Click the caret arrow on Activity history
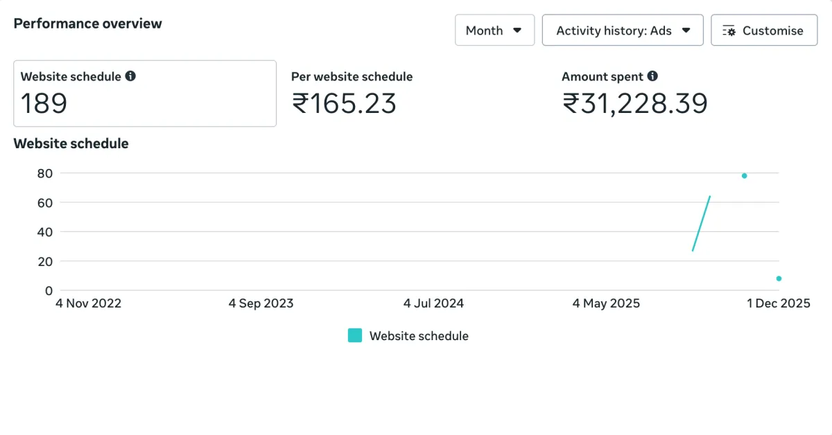The image size is (832, 435). click(686, 30)
